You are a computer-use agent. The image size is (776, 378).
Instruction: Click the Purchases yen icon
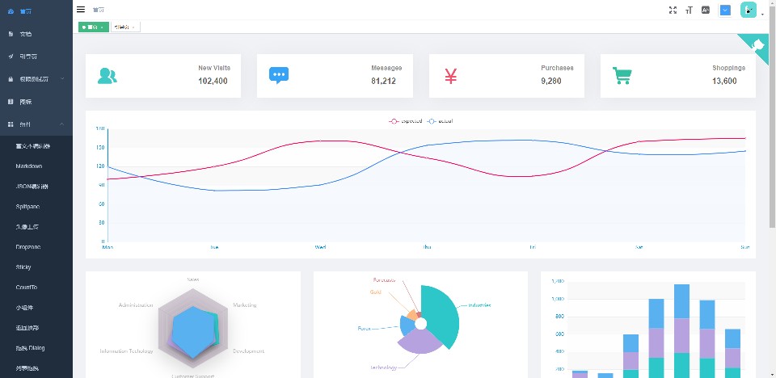tap(450, 76)
